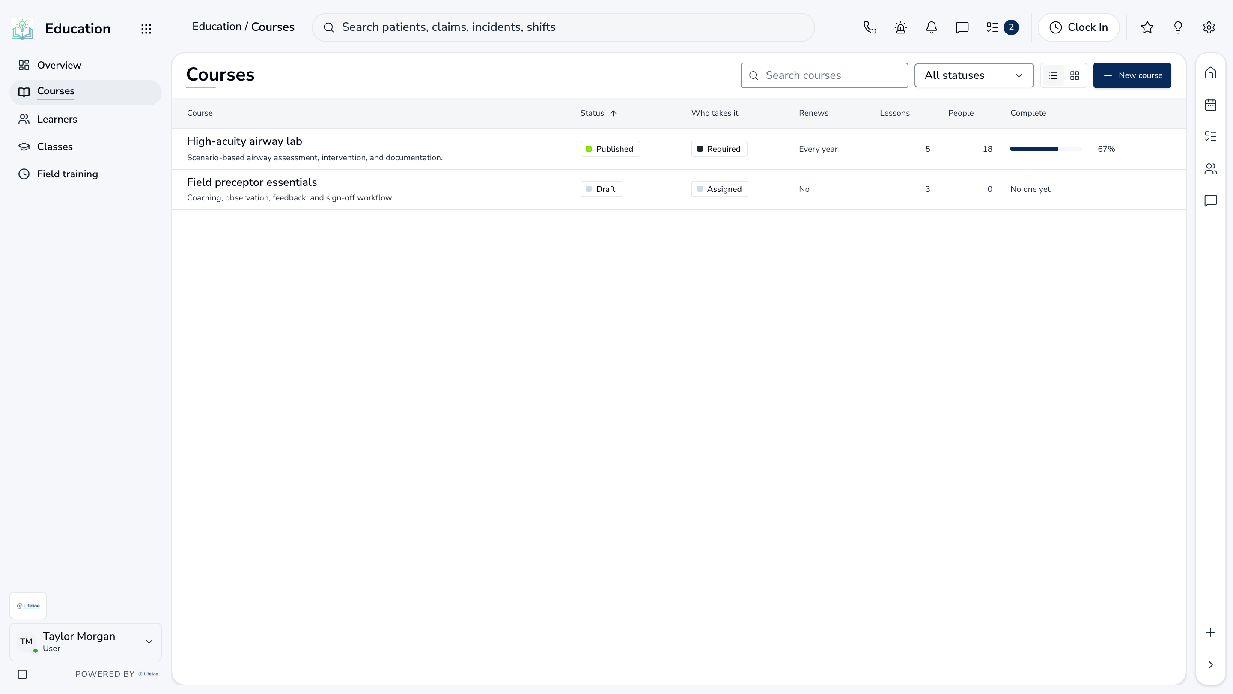The width and height of the screenshot is (1233, 694).
Task: Open the phone call icon
Action: [x=870, y=27]
